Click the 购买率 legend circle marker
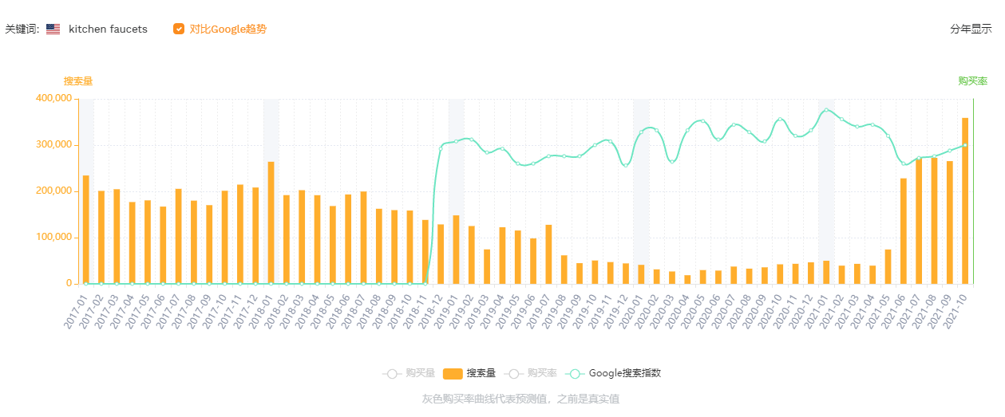The width and height of the screenshot is (1005, 417). coord(515,373)
